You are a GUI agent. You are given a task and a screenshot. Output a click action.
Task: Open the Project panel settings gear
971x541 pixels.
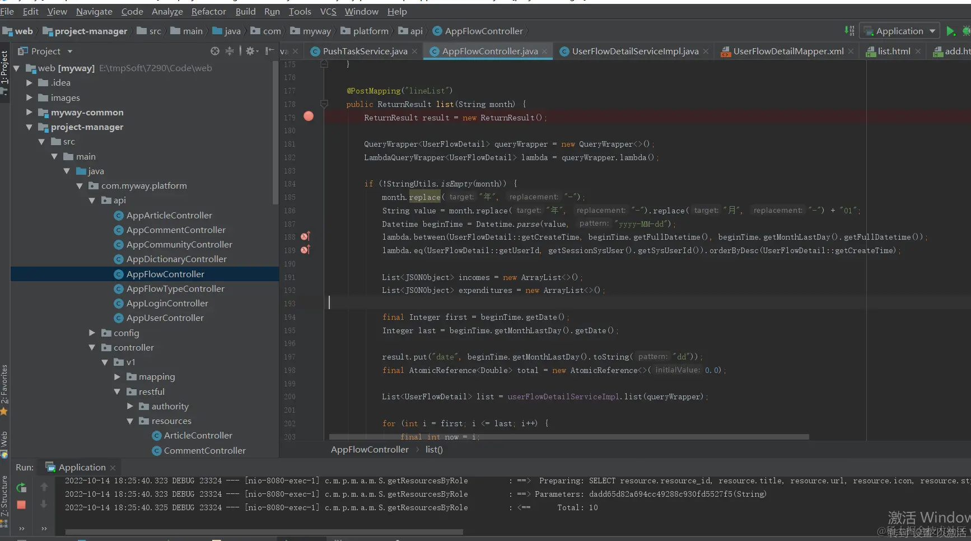[x=250, y=51]
